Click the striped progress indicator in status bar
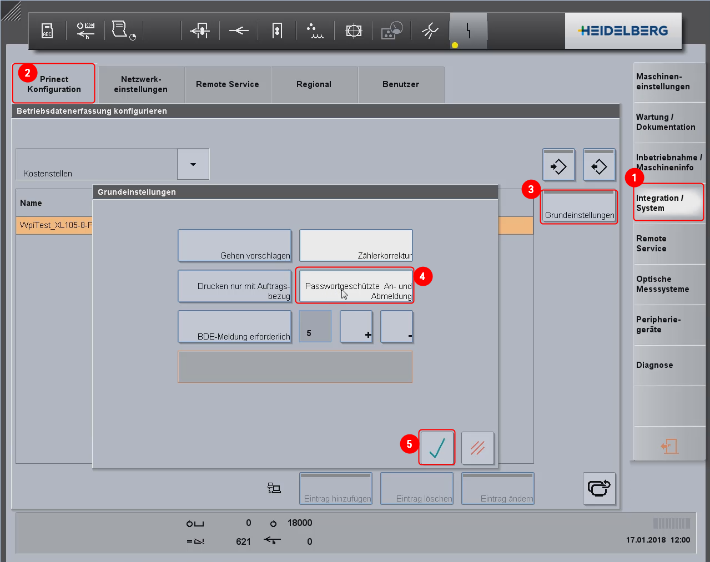Viewport: 710px width, 562px height. click(x=672, y=523)
